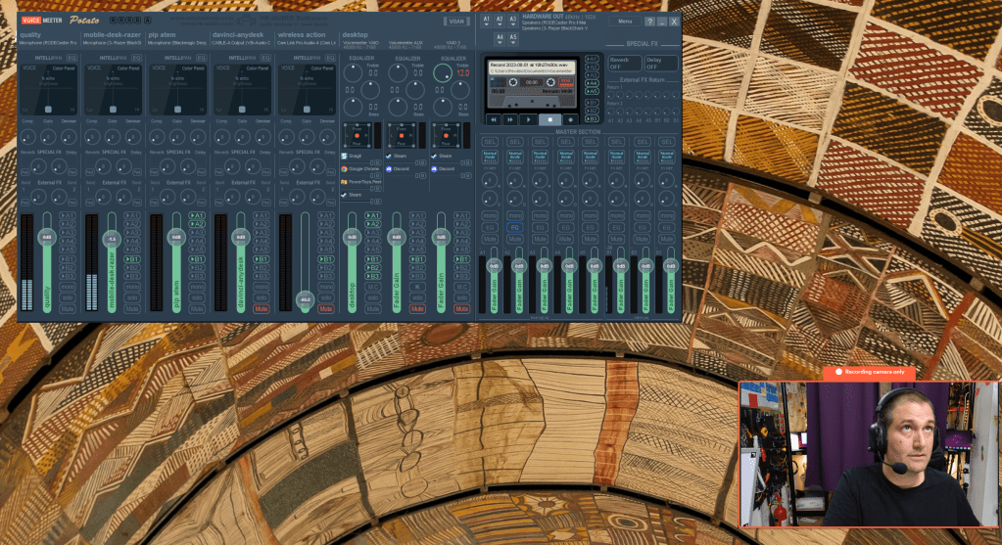1002x545 pixels.
Task: Open the VBAN configuration
Action: tap(456, 22)
